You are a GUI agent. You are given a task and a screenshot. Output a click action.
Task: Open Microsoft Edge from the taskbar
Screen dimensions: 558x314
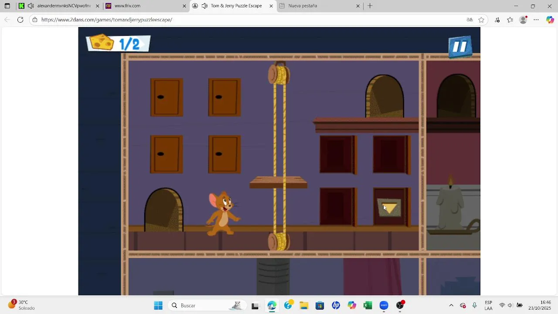coord(272,305)
